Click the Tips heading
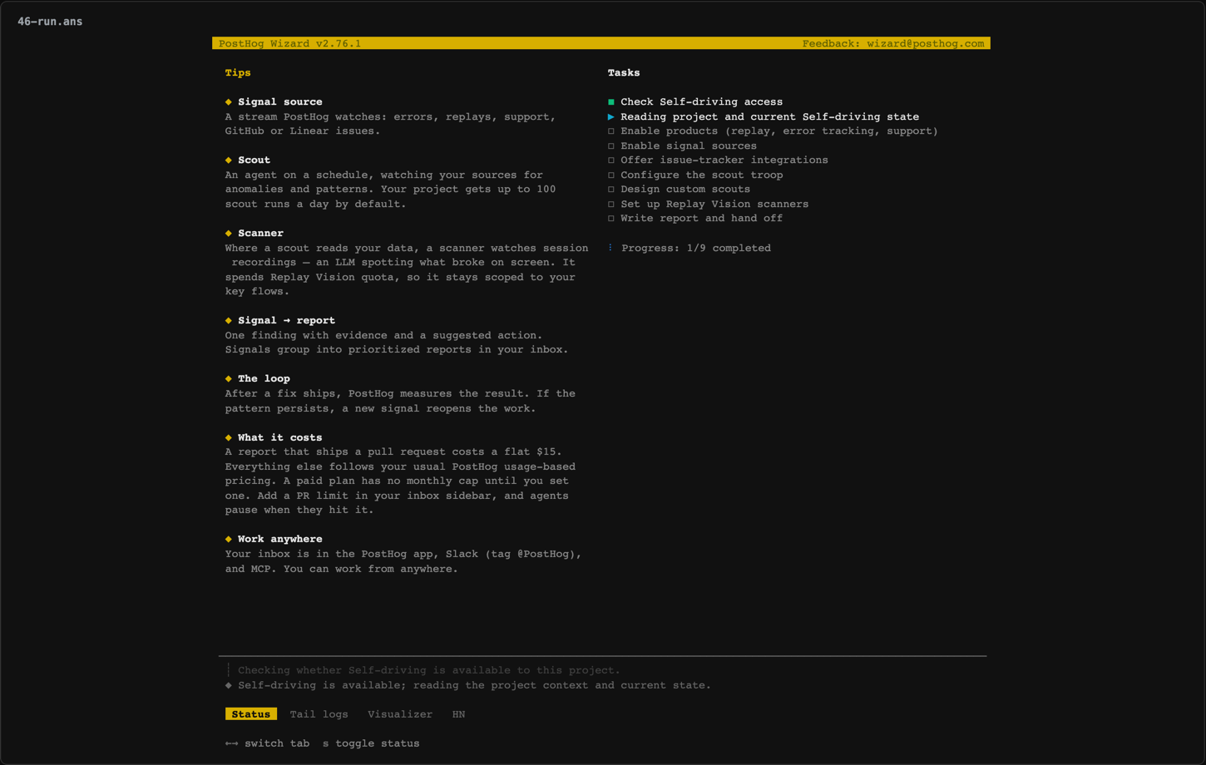 coord(238,73)
